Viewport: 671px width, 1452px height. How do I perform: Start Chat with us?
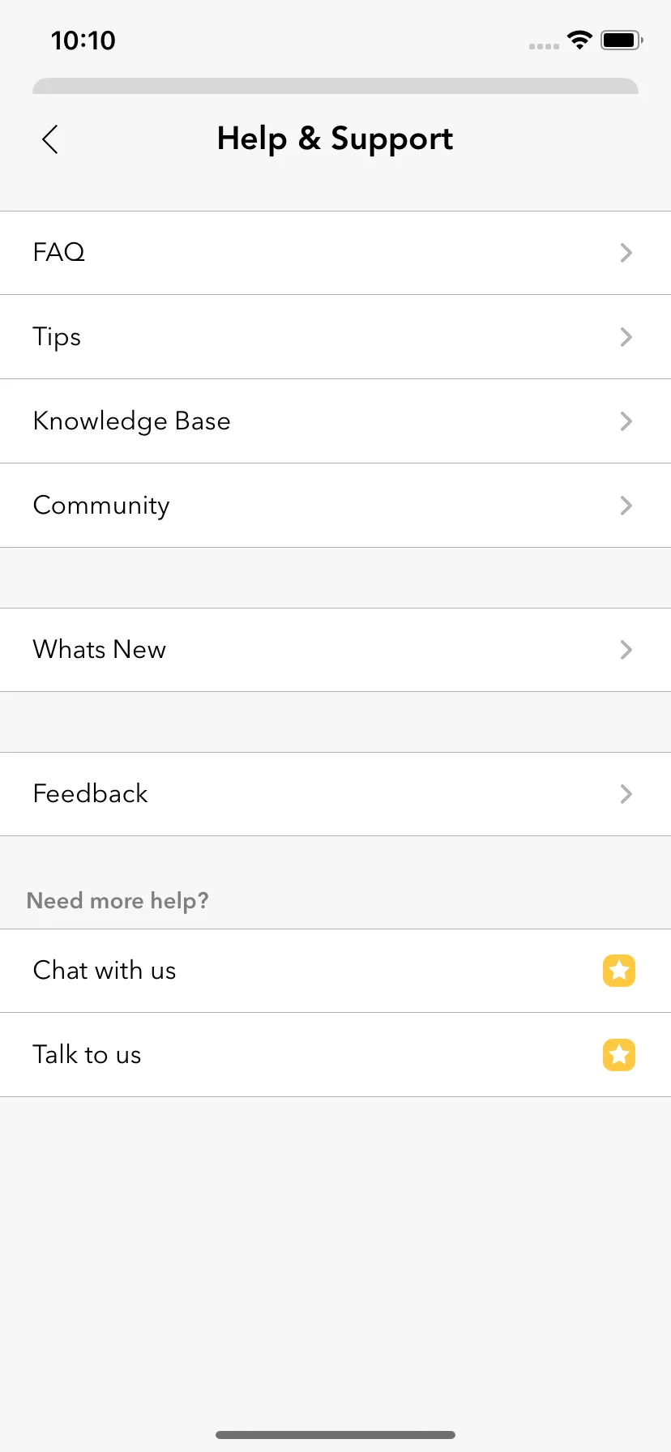coord(335,971)
